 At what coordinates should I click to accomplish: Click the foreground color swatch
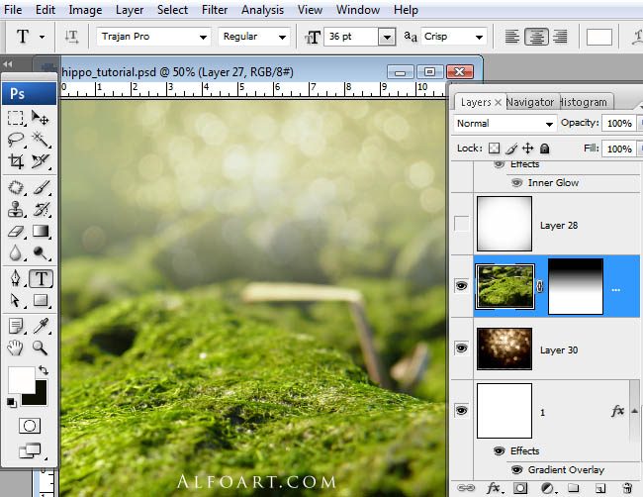pos(21,380)
